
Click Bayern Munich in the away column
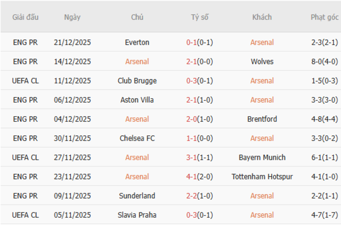[262, 157]
